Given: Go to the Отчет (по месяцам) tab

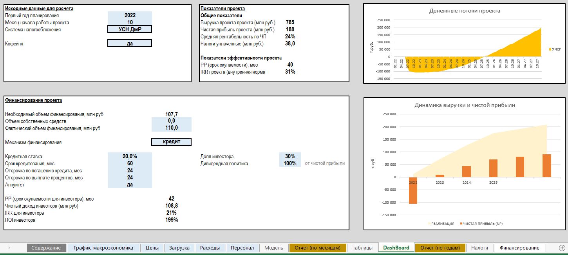Looking at the screenshot, I should click(318, 248).
